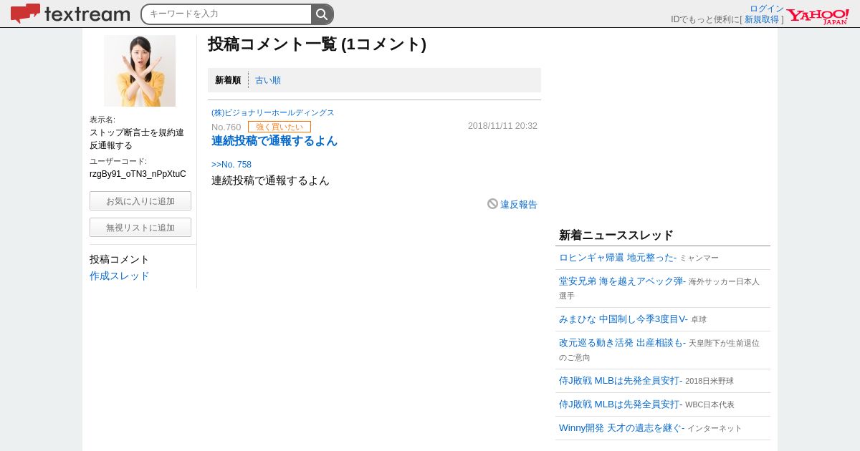Click 違反報告 link

519,205
